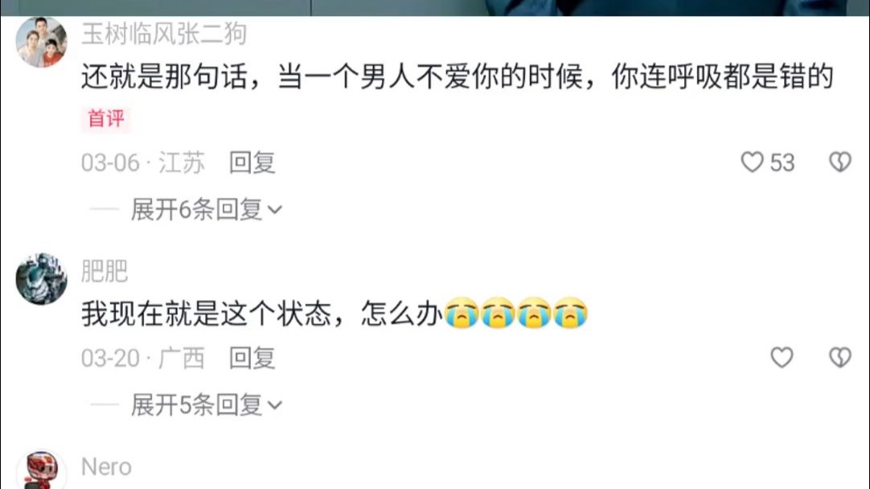Expand the 展开5条回复 replies
This screenshot has width=870, height=489.
pos(207,405)
